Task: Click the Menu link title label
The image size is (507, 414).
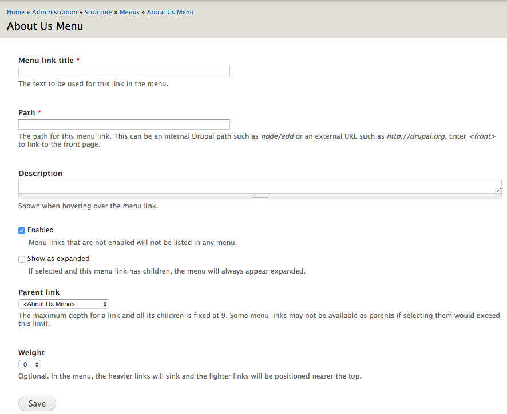Action: click(x=46, y=61)
